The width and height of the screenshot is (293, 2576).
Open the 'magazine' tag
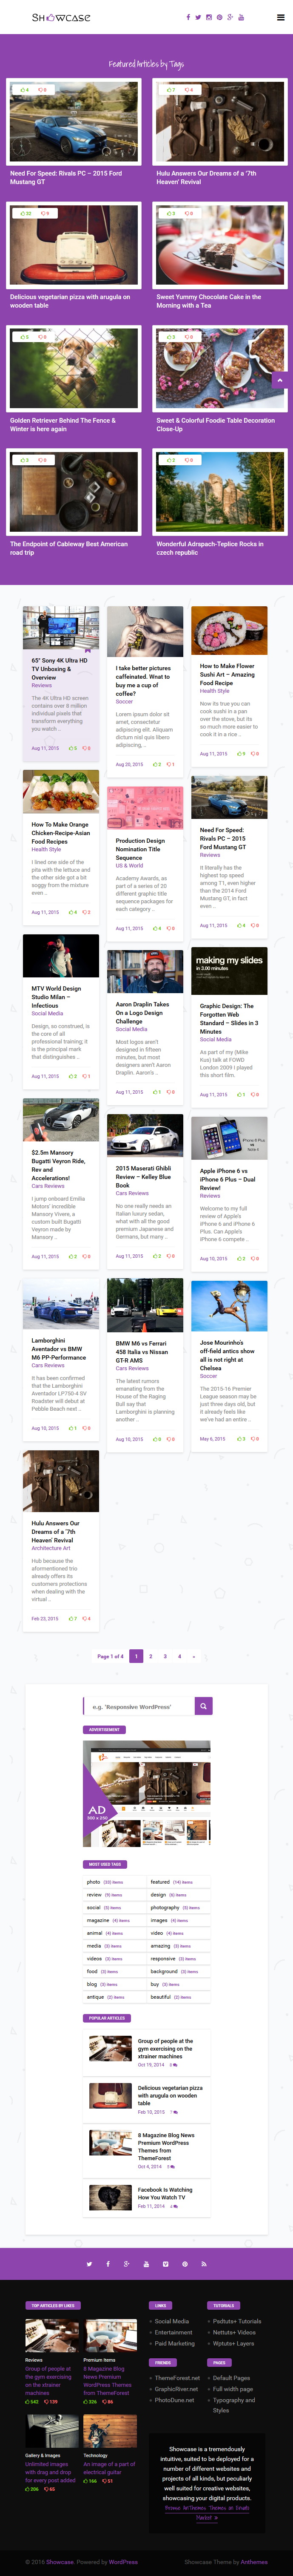(98, 1919)
